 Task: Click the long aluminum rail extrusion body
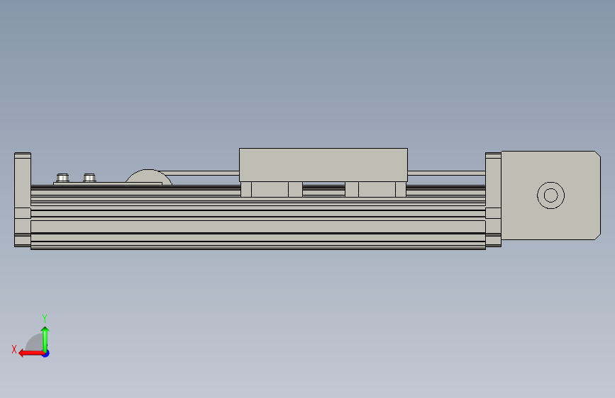pyautogui.click(x=258, y=227)
